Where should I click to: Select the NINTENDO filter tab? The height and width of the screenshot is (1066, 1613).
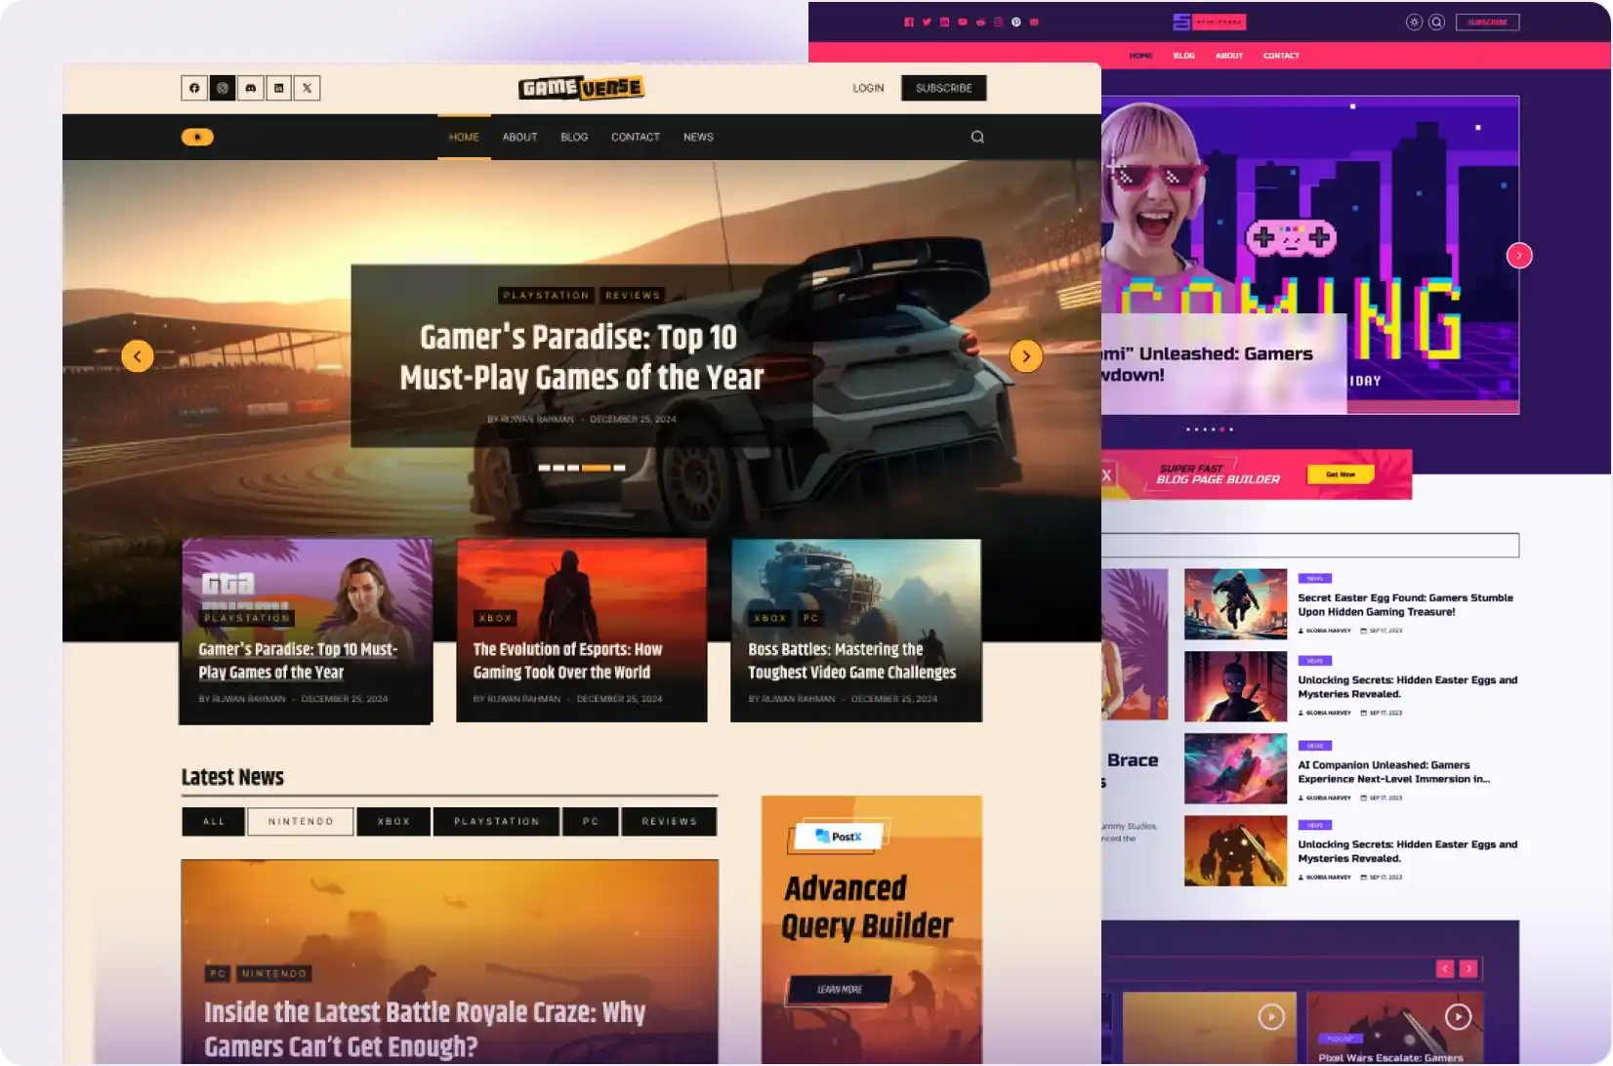point(301,822)
